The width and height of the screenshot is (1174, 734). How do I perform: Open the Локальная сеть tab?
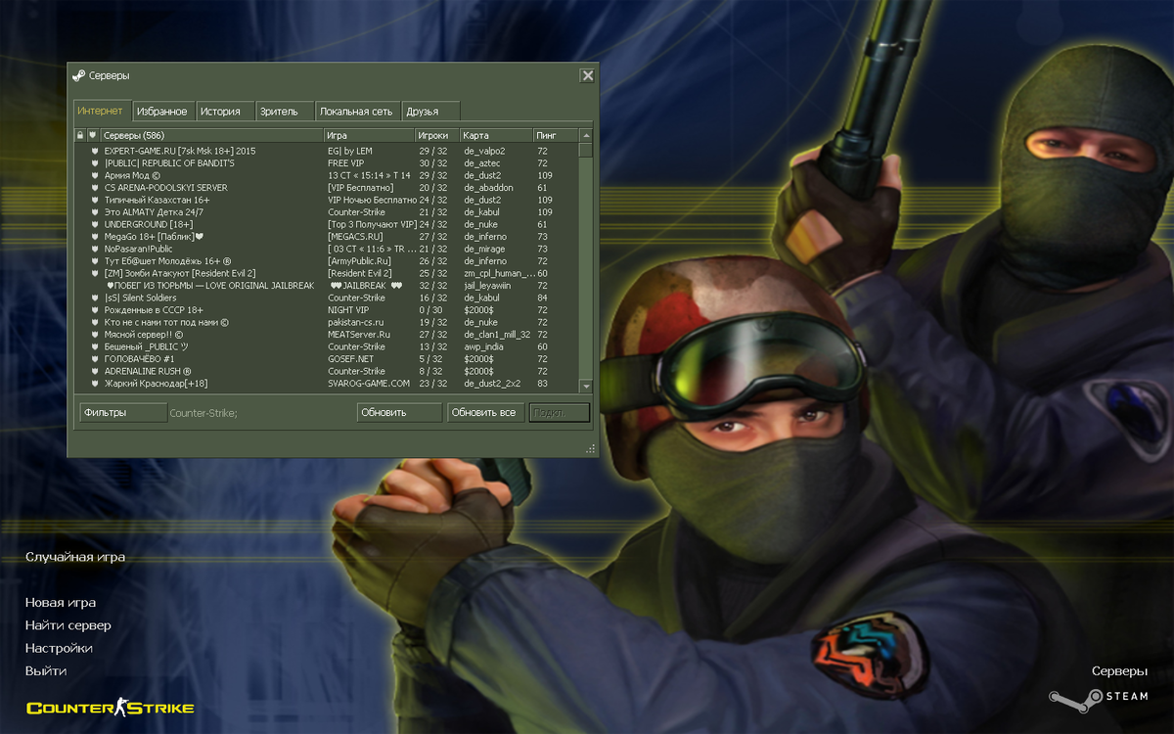(x=356, y=112)
